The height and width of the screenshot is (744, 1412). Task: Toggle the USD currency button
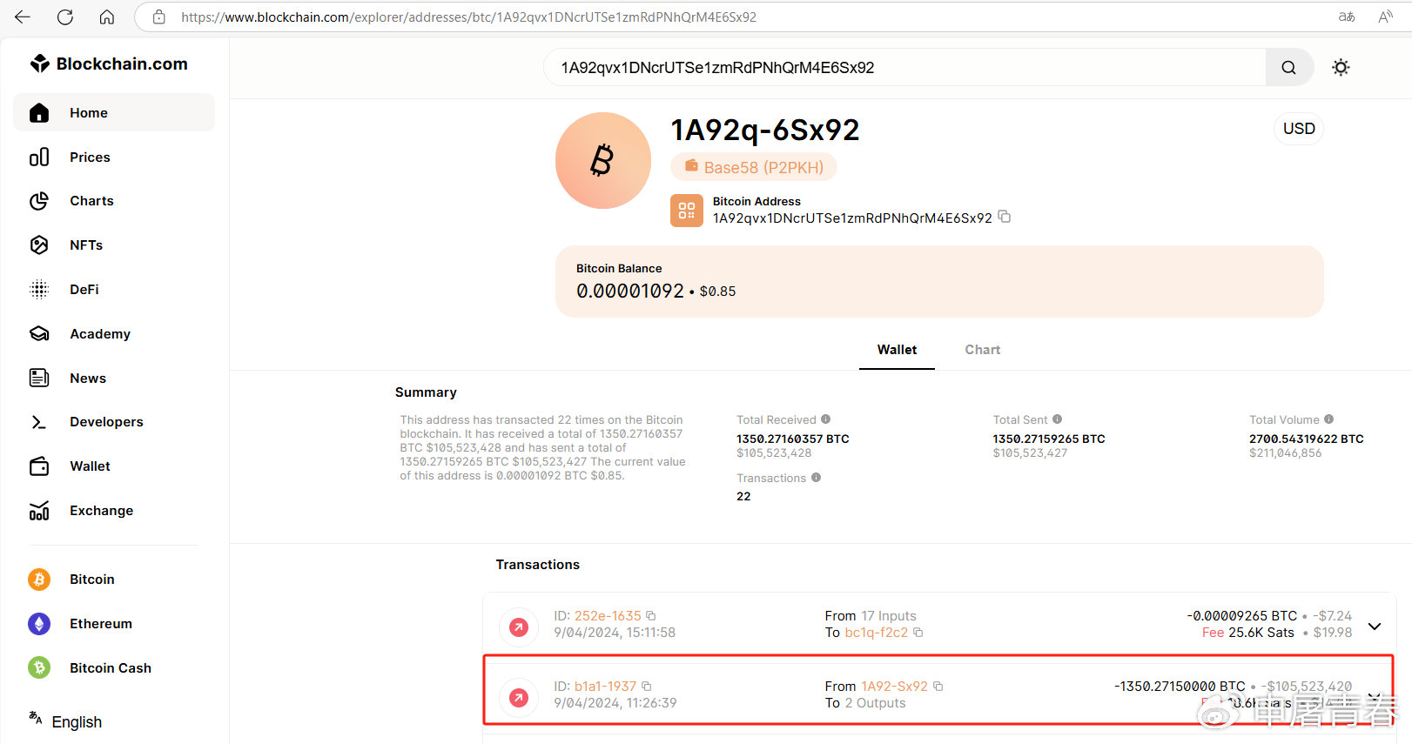pos(1298,129)
